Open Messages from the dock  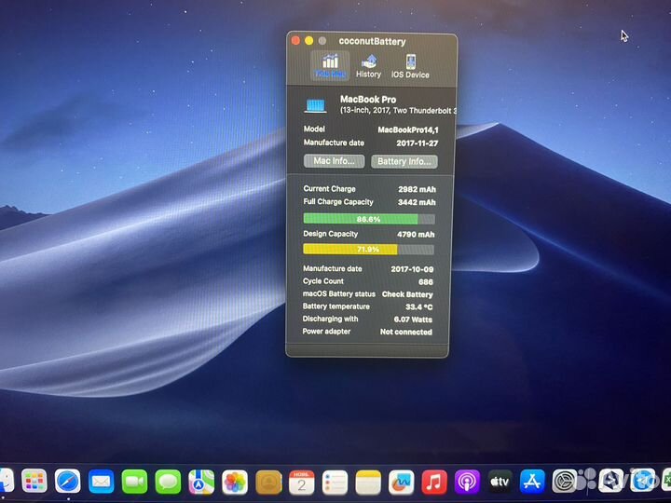tap(168, 482)
